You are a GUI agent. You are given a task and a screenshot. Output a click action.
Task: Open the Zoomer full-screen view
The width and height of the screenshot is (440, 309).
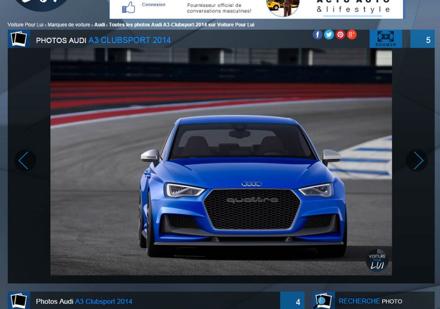pyautogui.click(x=385, y=39)
